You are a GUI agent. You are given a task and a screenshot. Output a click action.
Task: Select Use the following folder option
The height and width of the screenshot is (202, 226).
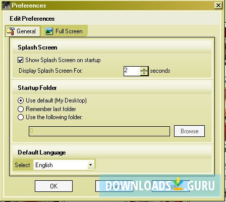coord(21,117)
